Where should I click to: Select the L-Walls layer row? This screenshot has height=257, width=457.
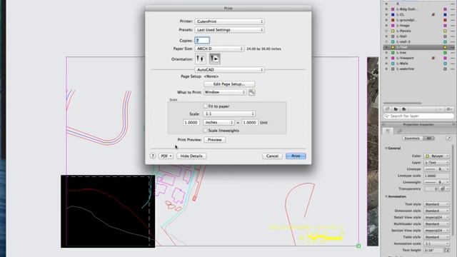point(418,64)
